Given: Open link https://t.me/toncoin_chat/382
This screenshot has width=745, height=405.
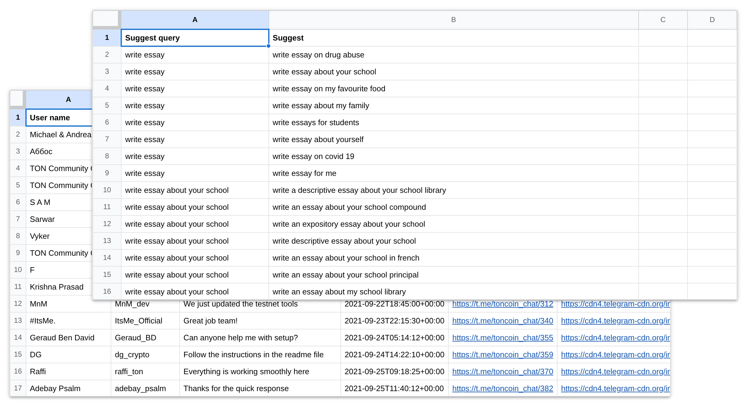Looking at the screenshot, I should pos(503,388).
